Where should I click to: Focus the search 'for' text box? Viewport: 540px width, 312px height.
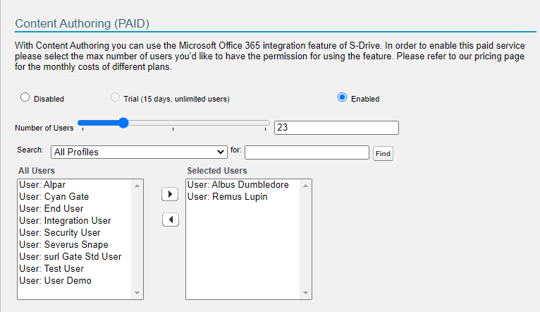307,152
